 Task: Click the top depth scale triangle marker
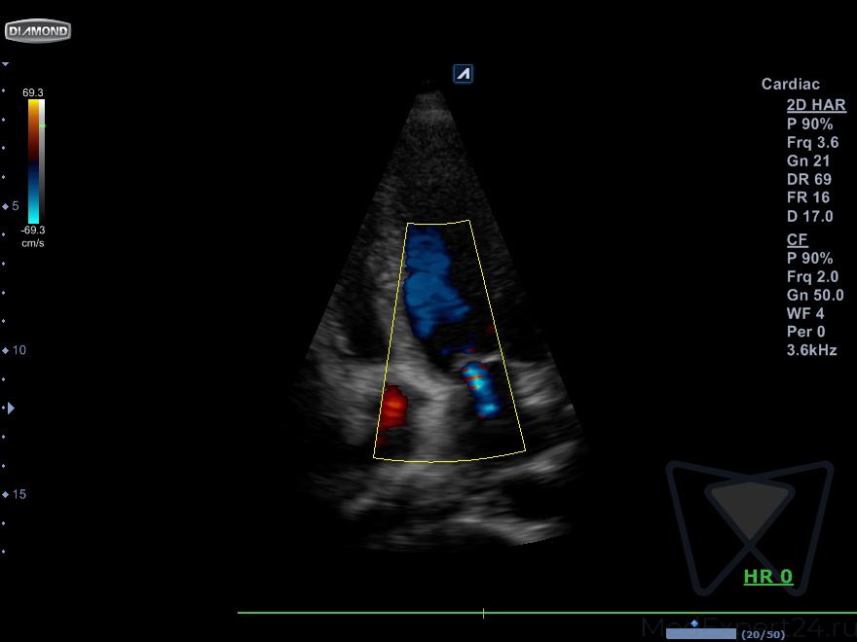point(5,64)
